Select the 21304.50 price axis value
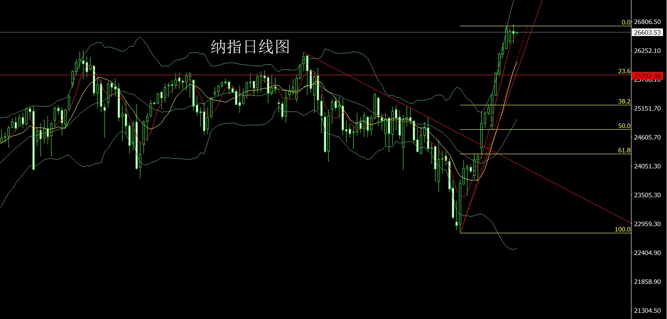This screenshot has height=319, width=667. tap(647, 311)
